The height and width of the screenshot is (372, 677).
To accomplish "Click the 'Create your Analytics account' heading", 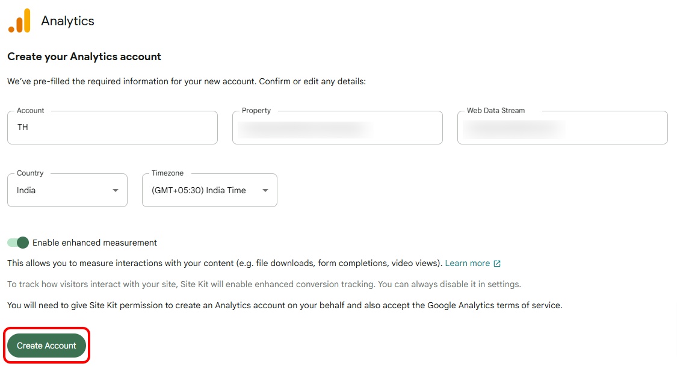I will [84, 57].
